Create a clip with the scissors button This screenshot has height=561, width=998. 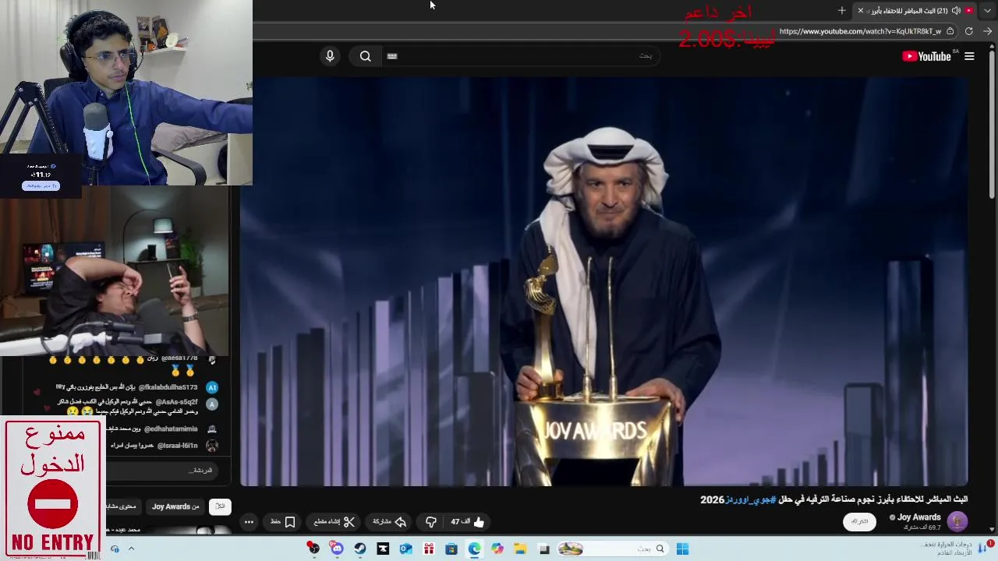click(334, 522)
